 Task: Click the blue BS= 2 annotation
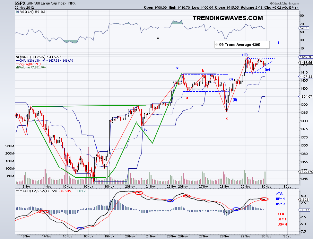click(281, 204)
